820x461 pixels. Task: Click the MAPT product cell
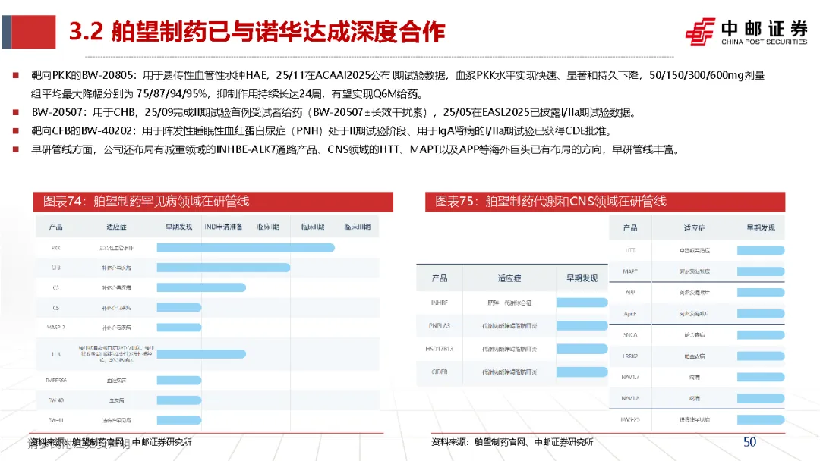tap(630, 271)
